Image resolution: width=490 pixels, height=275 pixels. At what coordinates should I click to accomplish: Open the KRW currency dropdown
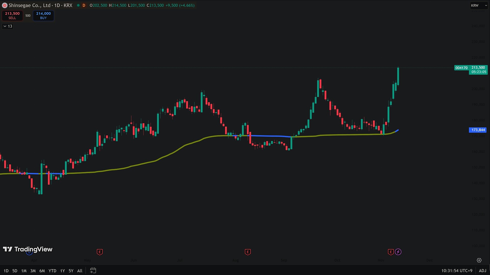(479, 5)
